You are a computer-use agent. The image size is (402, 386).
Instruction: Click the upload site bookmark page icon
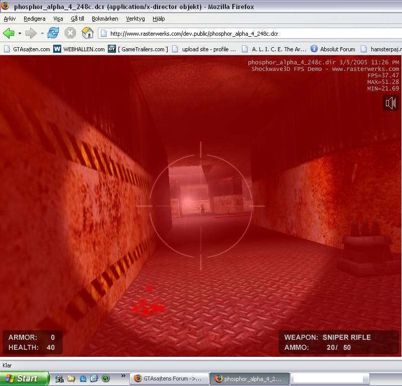[x=175, y=49]
